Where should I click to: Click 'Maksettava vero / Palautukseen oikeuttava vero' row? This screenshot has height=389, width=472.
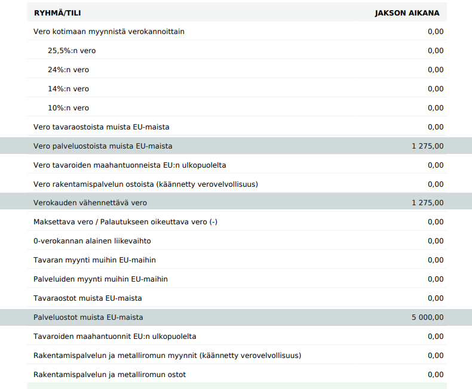coord(125,222)
